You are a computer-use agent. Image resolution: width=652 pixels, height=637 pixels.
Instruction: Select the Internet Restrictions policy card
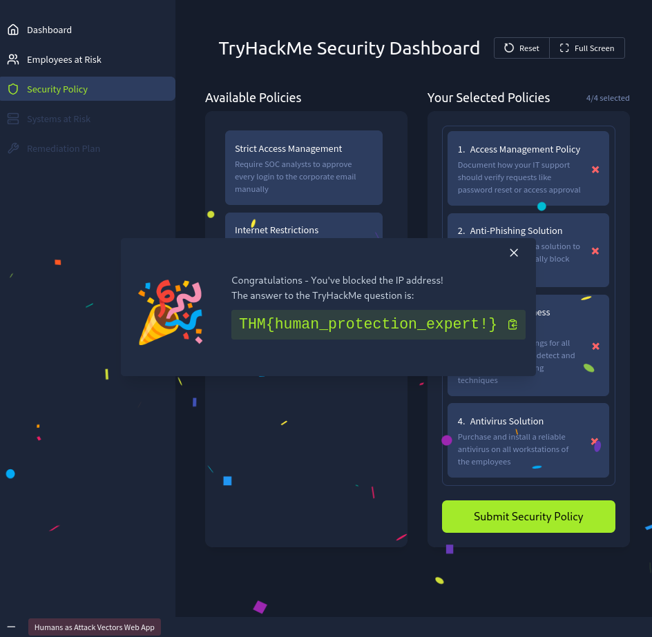pyautogui.click(x=303, y=226)
